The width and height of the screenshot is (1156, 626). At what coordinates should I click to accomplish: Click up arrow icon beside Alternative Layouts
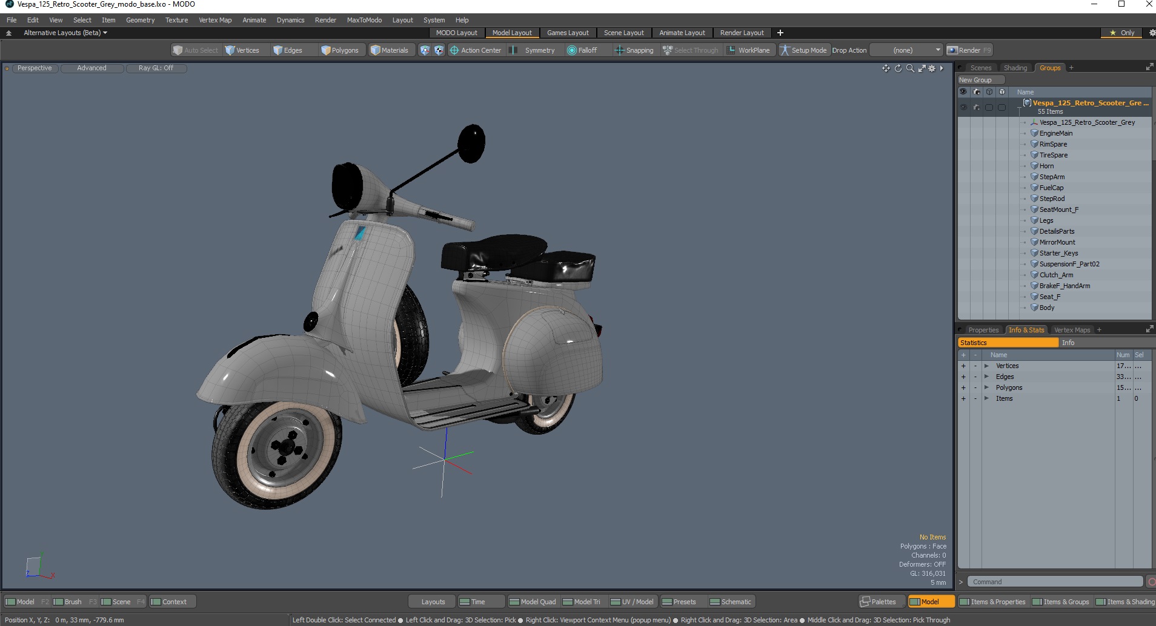tap(8, 33)
